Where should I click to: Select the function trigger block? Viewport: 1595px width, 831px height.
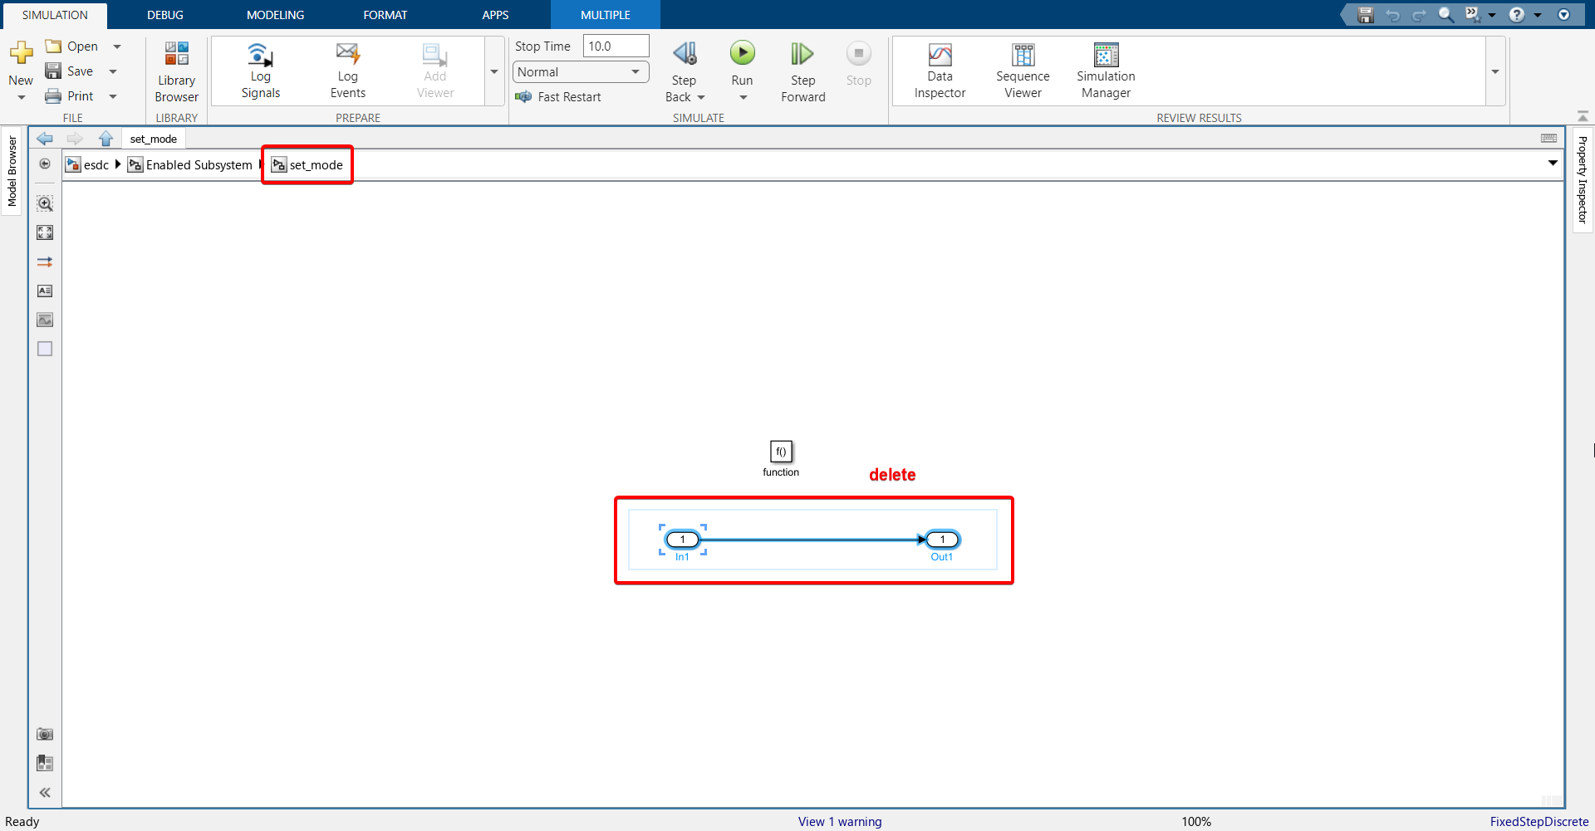point(781,451)
